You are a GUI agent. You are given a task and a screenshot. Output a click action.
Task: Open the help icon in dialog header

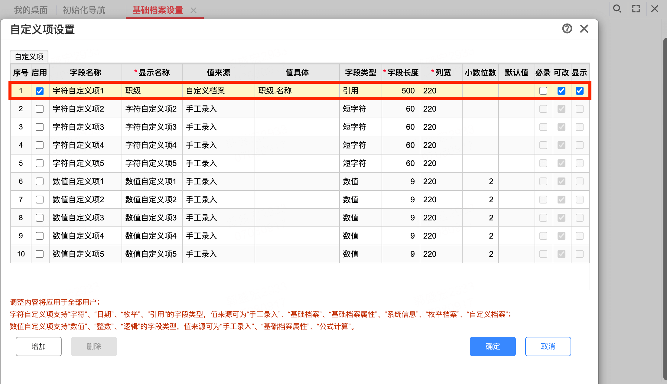567,29
